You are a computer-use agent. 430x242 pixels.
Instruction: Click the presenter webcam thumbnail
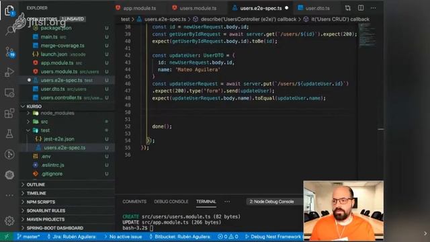pyautogui.click(x=343, y=210)
